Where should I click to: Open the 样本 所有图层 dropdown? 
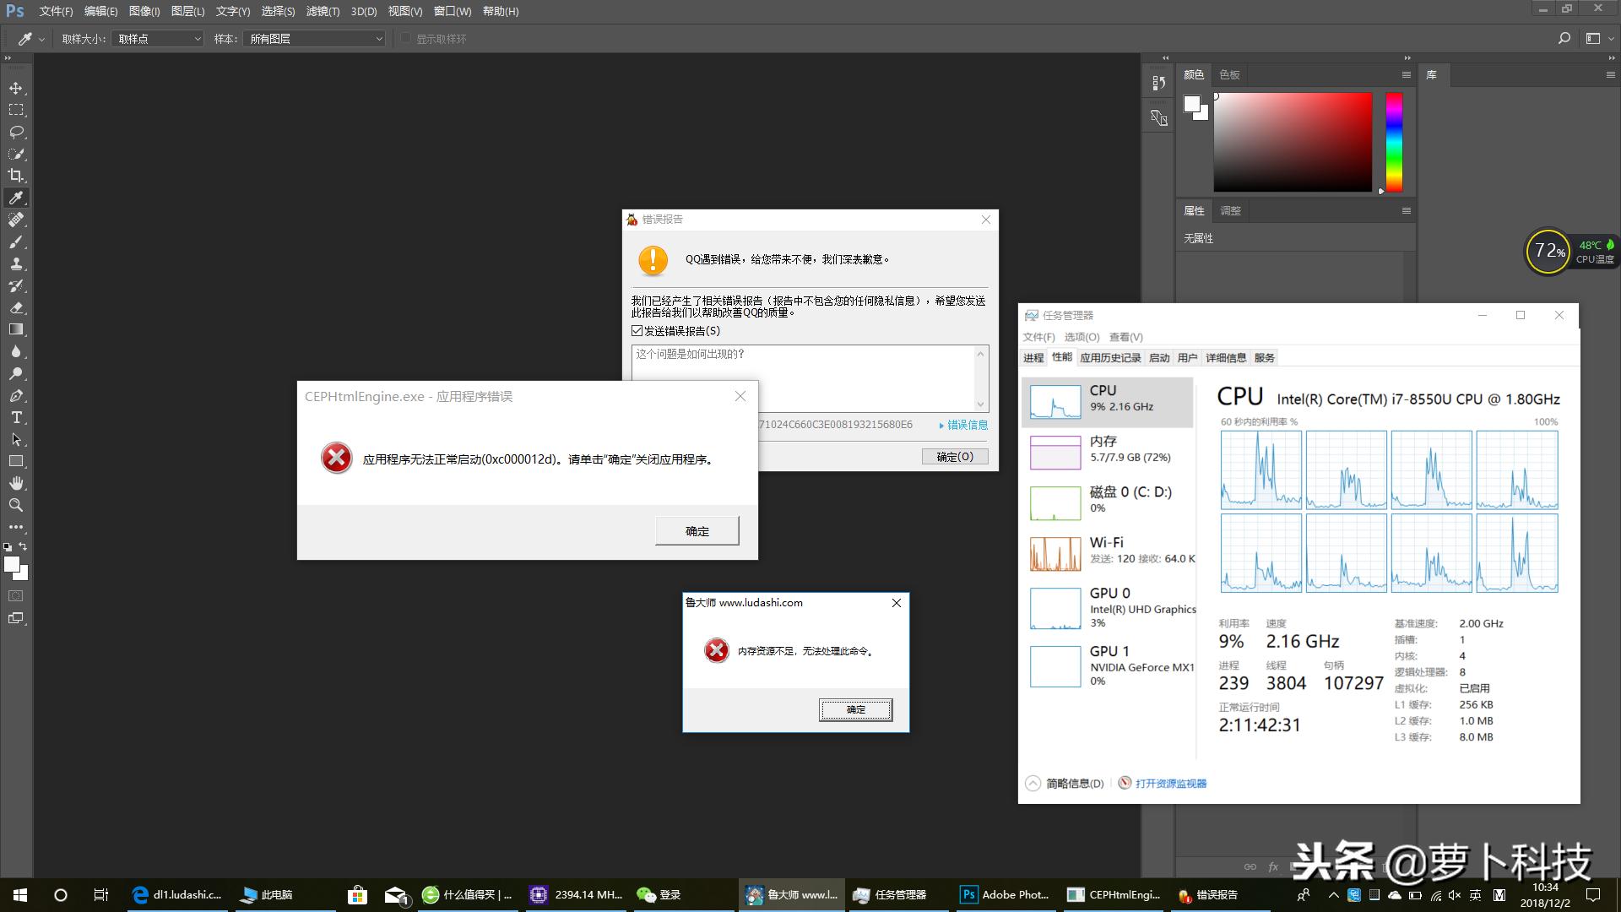coord(315,39)
